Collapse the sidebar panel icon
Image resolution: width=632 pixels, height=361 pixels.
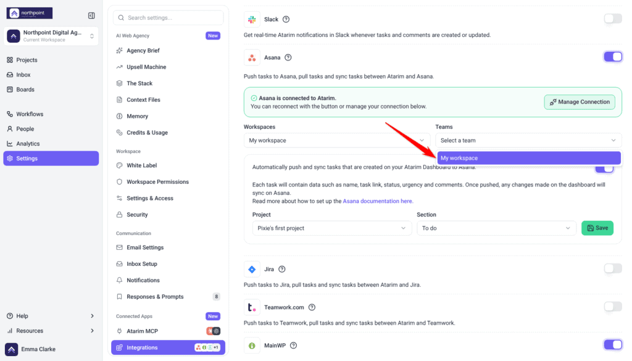click(91, 15)
